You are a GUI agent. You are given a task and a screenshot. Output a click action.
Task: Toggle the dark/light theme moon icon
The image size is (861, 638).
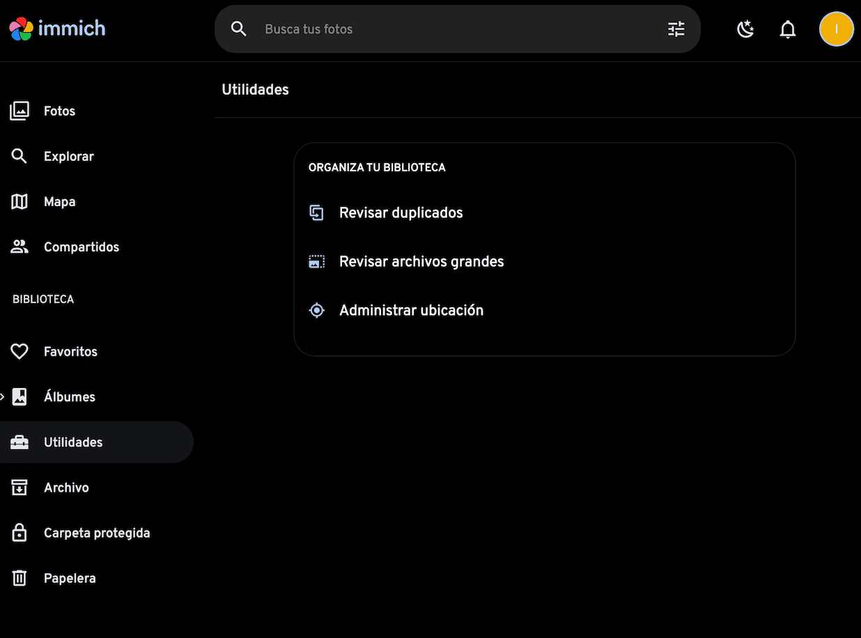745,29
